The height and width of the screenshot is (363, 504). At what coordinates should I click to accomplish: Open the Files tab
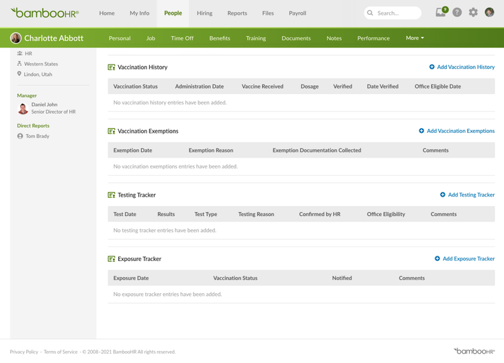(x=267, y=13)
